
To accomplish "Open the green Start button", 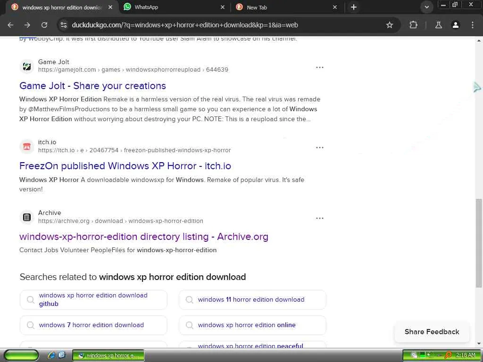I will click(x=21, y=355).
